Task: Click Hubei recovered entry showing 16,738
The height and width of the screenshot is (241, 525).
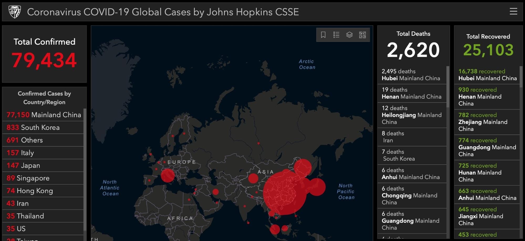Action: [x=487, y=75]
